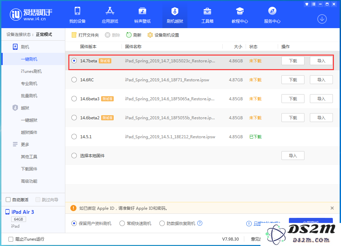
Task: Click the skin shirt icon in title bar
Action: pyautogui.click(x=307, y=4)
